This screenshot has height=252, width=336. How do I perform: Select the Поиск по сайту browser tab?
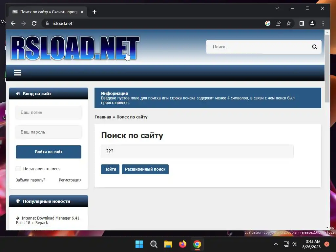tap(48, 12)
